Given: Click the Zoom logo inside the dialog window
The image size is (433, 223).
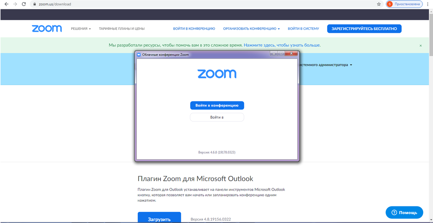Looking at the screenshot, I should 217,74.
